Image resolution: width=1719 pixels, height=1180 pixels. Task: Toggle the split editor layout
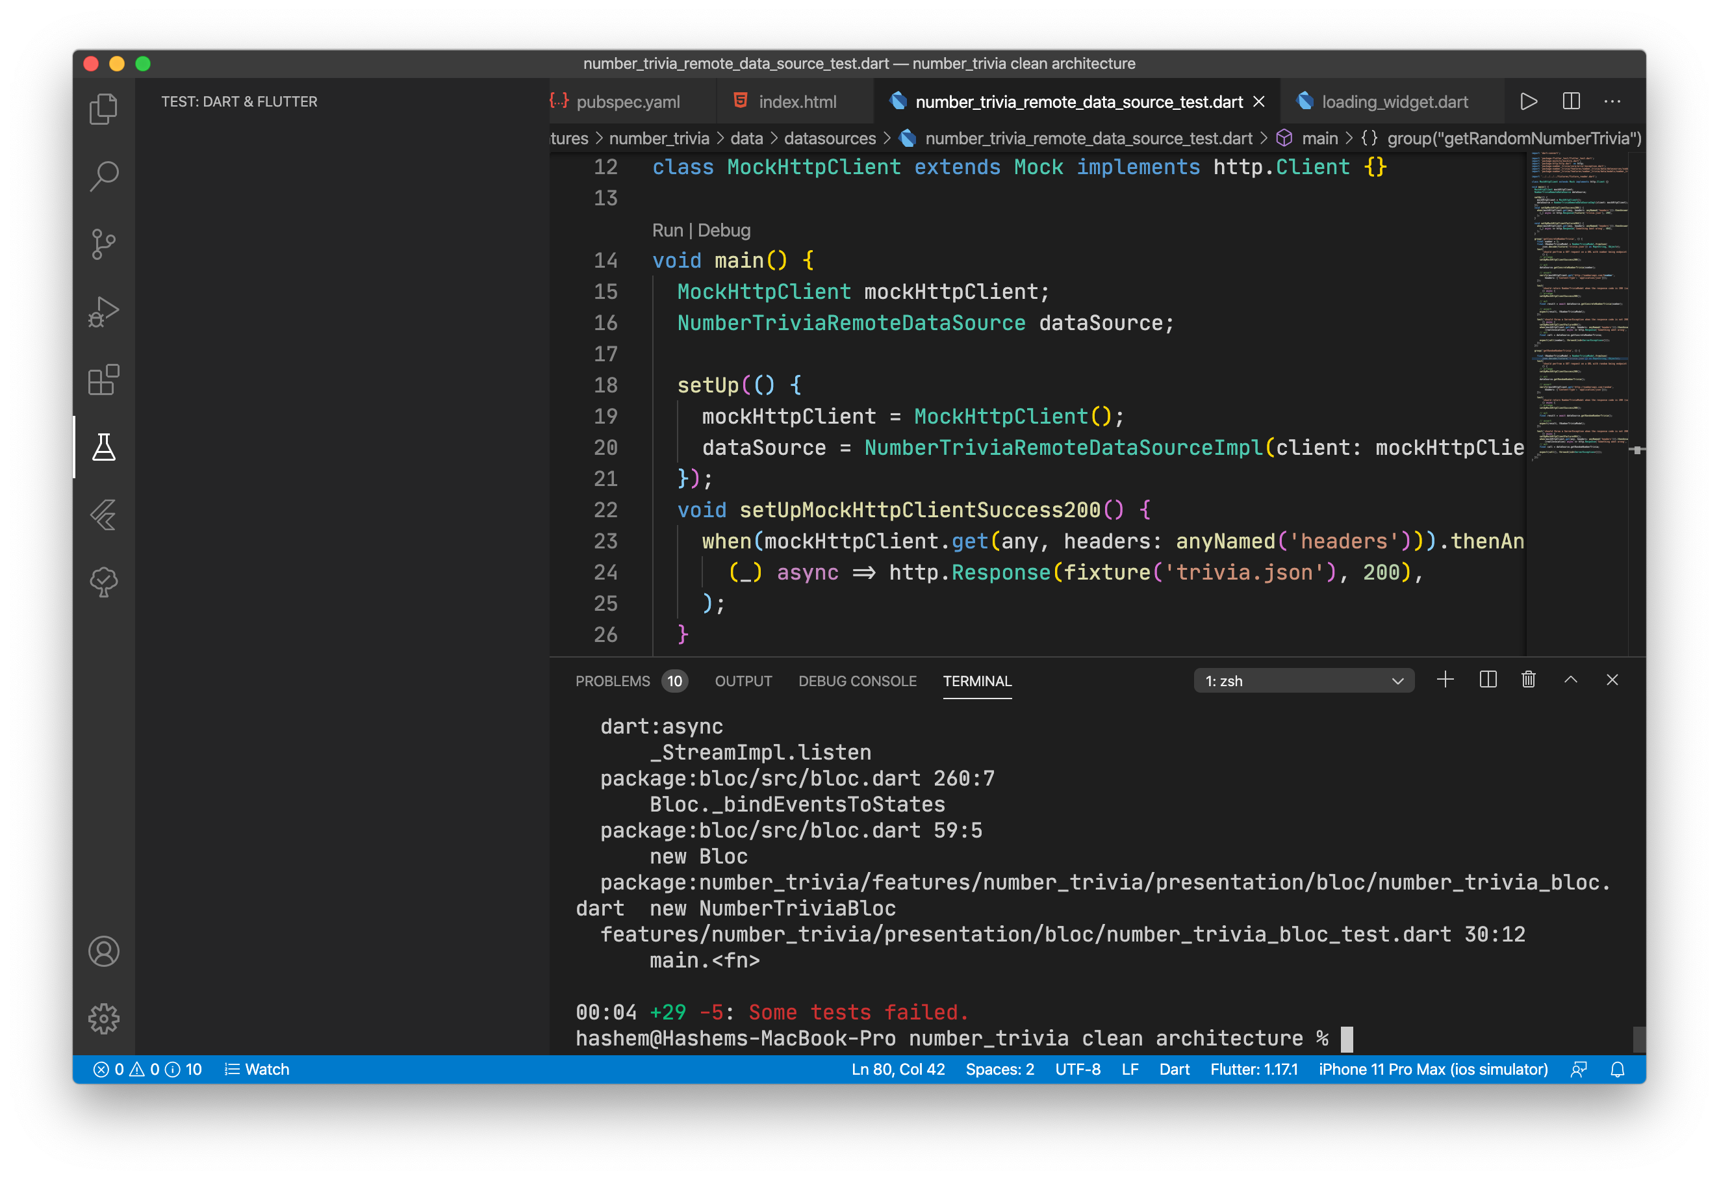click(x=1571, y=101)
